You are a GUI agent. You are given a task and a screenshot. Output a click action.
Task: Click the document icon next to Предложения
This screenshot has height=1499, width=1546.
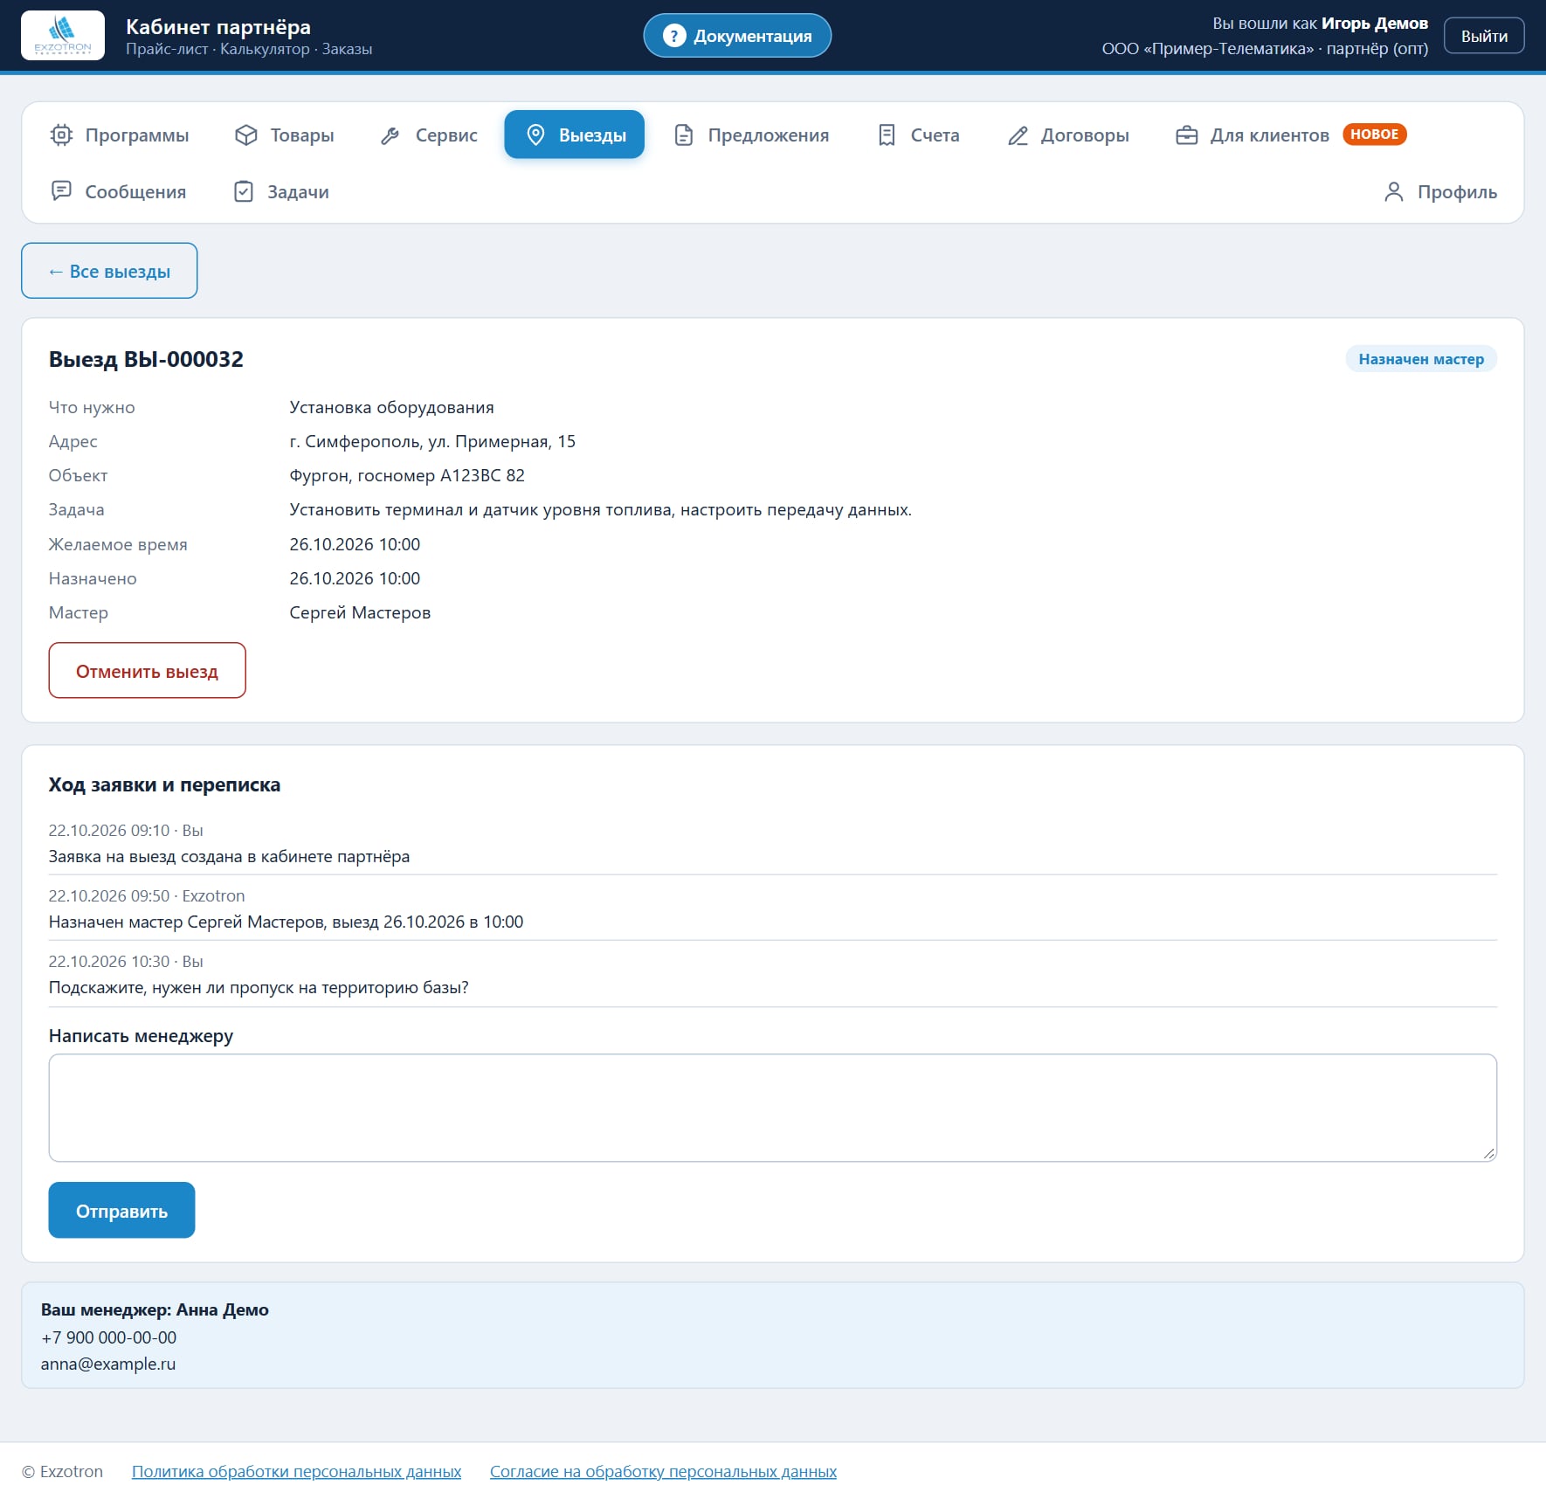coord(684,135)
